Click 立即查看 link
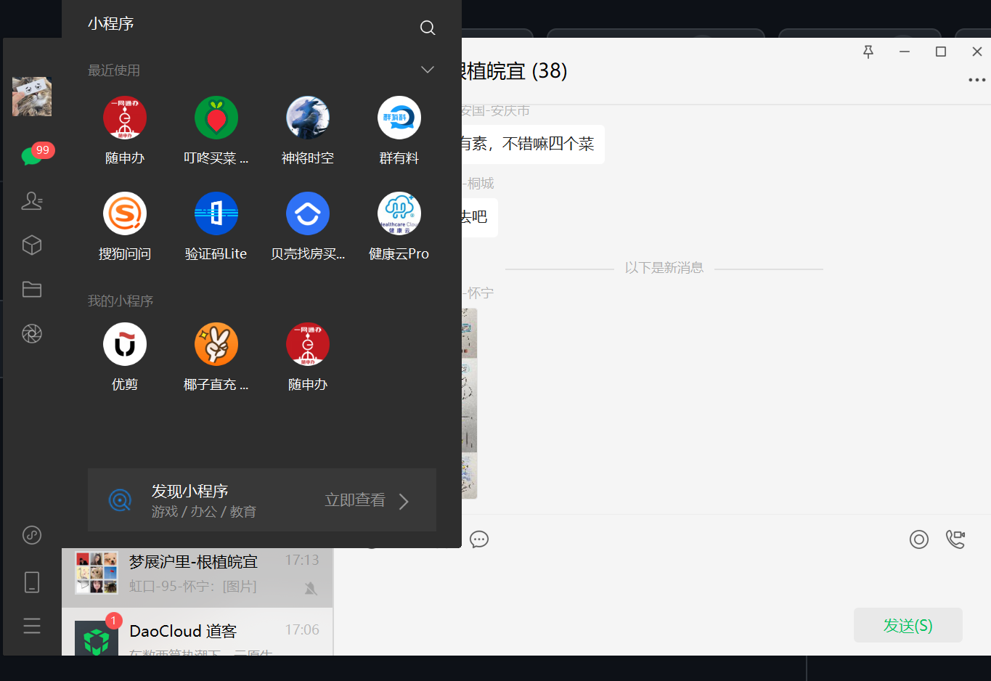The height and width of the screenshot is (681, 991). click(x=355, y=500)
